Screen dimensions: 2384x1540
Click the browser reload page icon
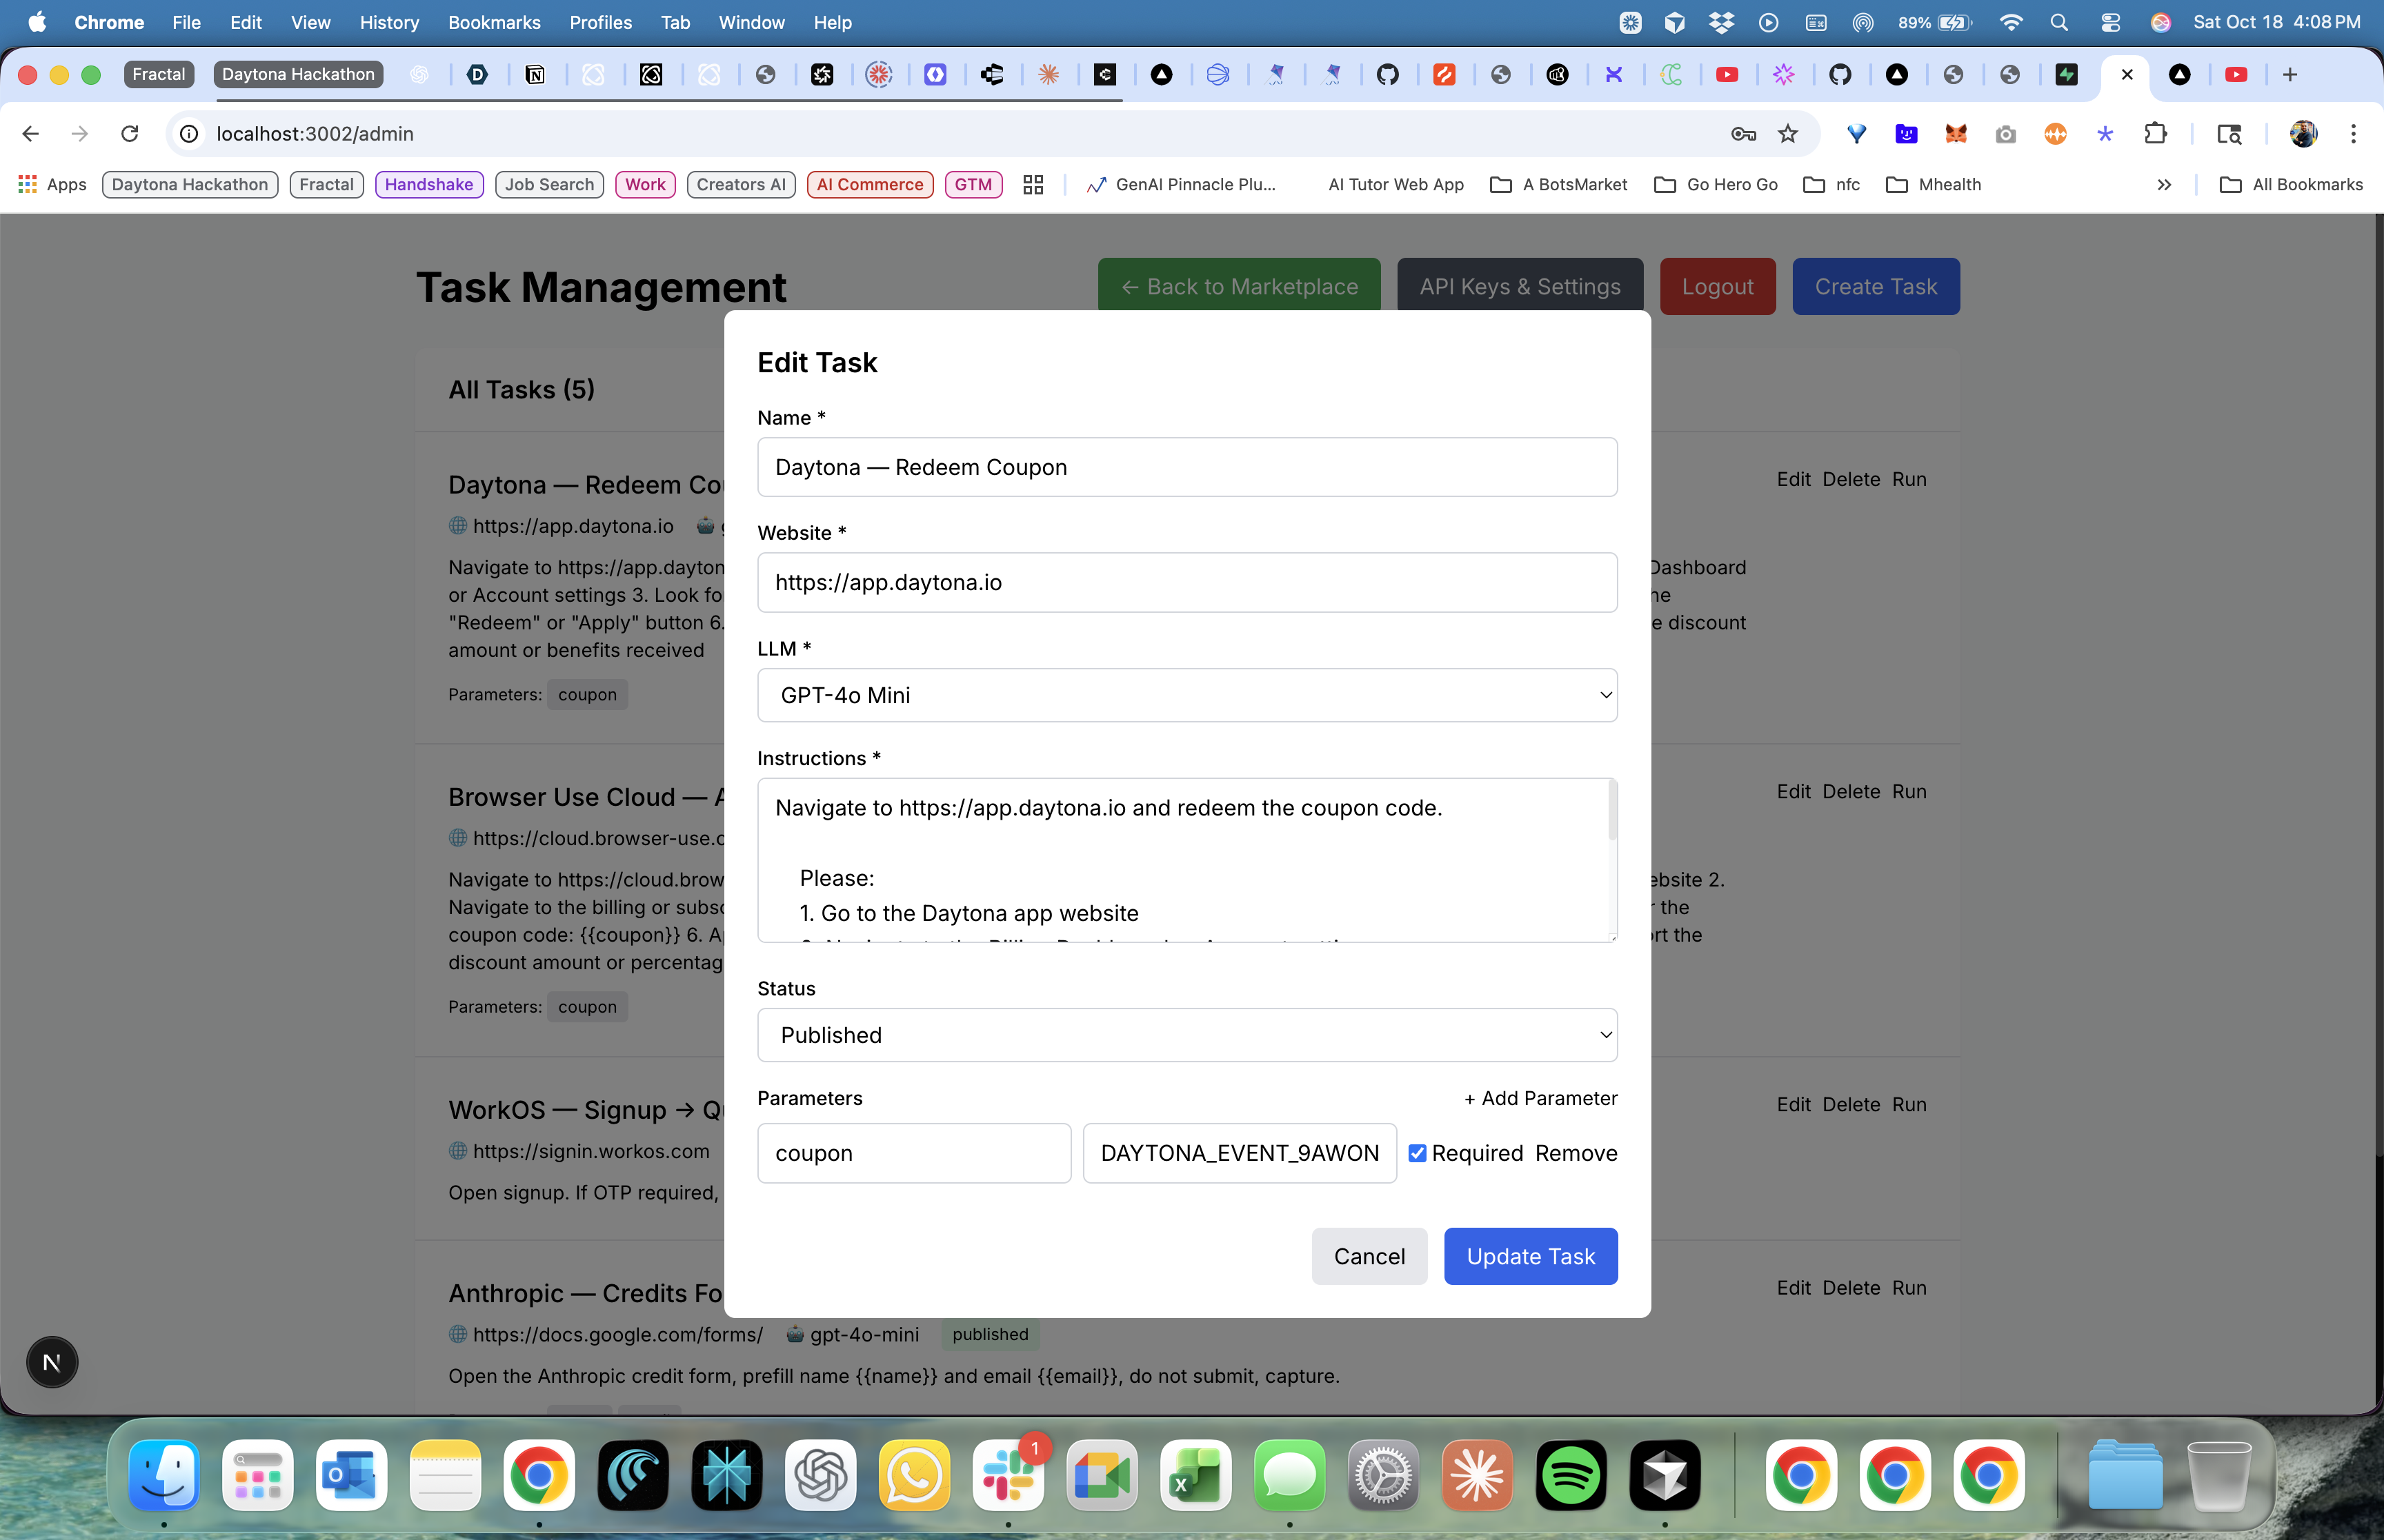pos(129,133)
